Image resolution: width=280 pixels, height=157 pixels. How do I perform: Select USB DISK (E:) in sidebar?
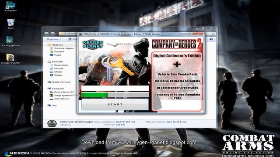[62, 99]
